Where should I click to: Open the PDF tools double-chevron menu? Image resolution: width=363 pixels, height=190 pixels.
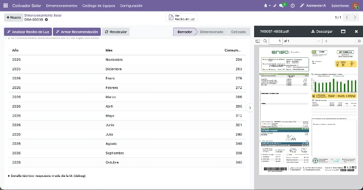359,41
